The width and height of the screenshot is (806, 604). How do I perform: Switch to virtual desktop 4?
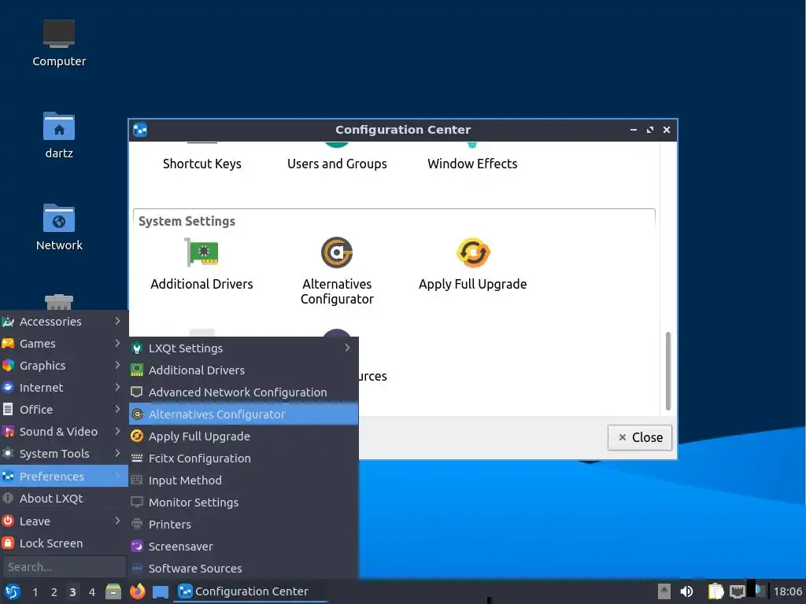(91, 592)
